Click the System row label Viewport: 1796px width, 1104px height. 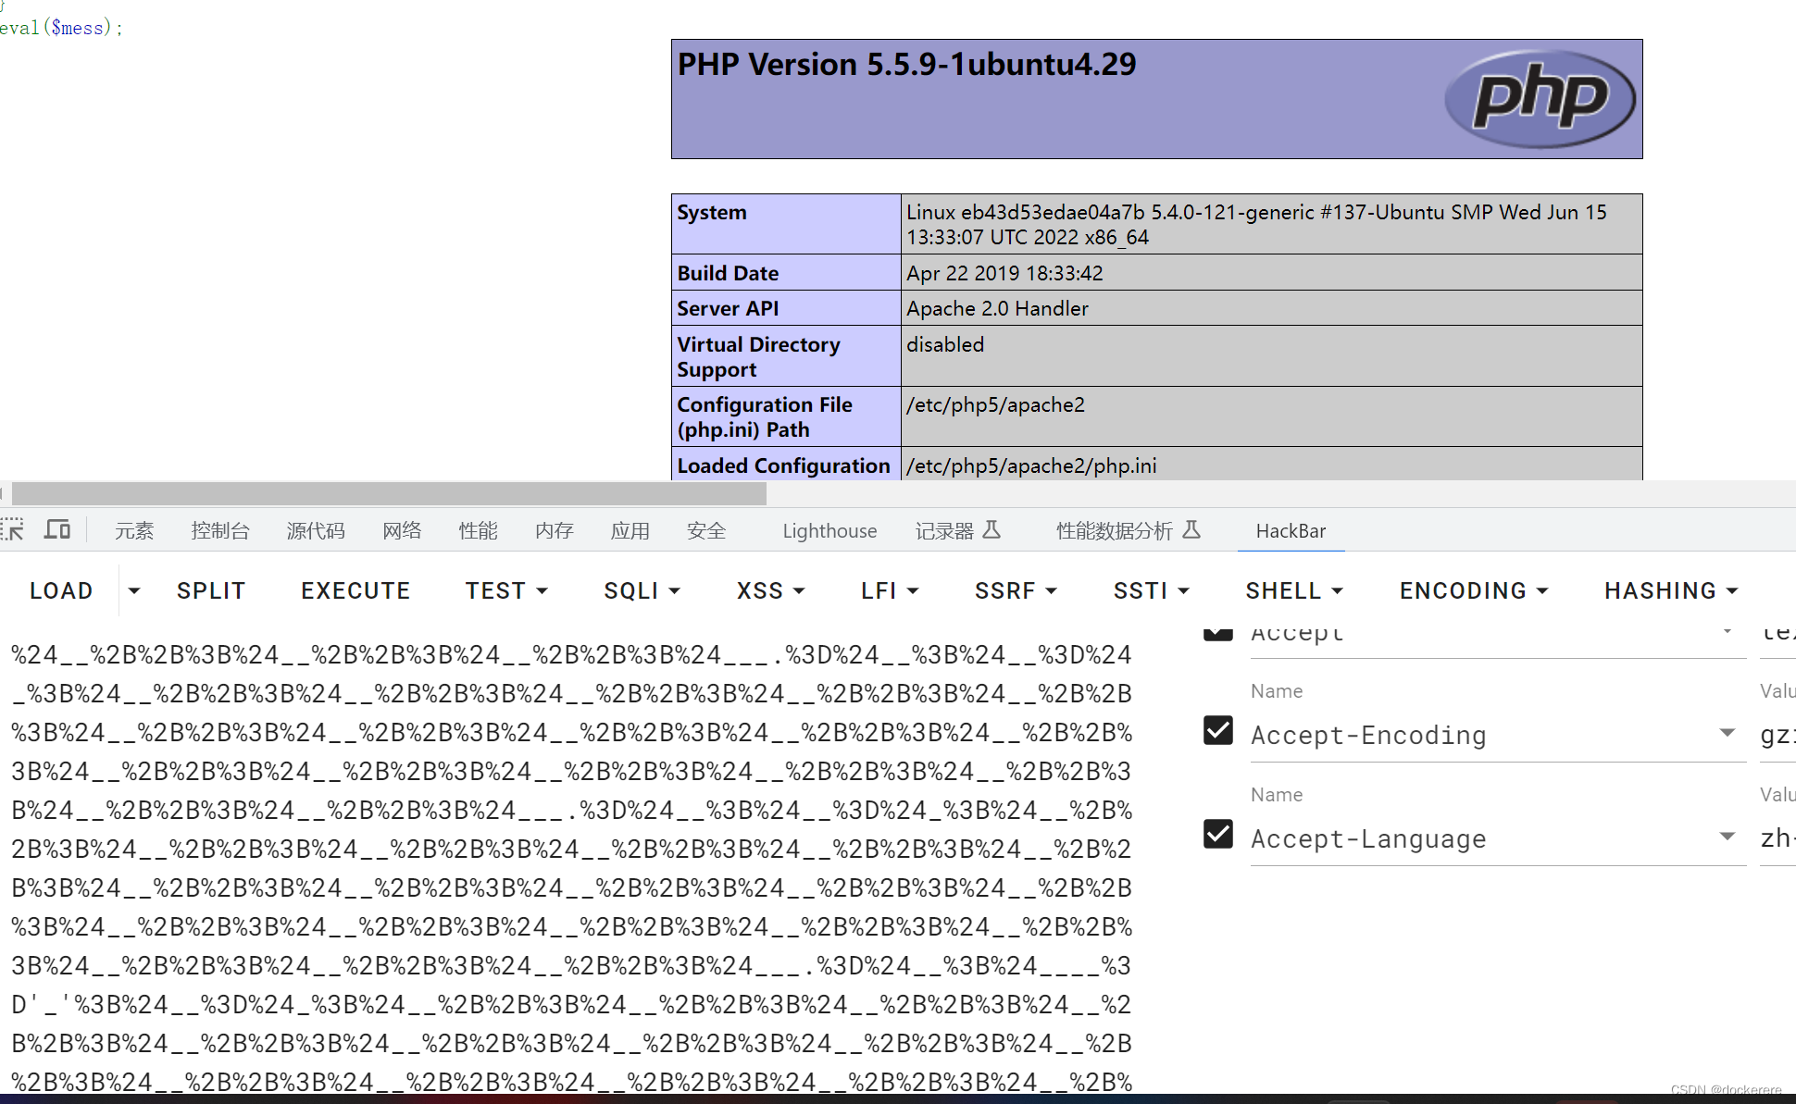coord(711,212)
